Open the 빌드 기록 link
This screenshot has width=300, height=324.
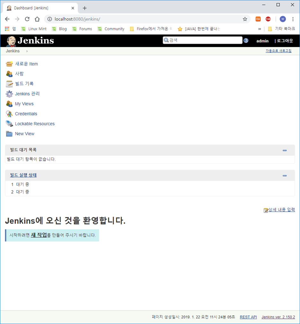[24, 84]
